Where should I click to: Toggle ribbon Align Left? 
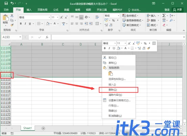[x=72, y=24]
